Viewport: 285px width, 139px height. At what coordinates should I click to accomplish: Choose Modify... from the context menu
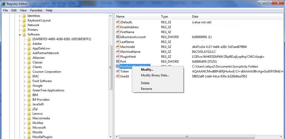pyautogui.click(x=147, y=70)
